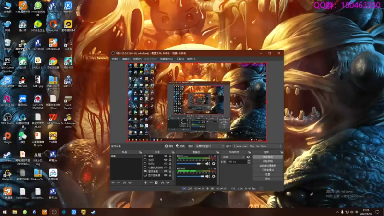Viewport: 384px width, 216px height.
Task: Open the source filters (滤镜) button
Action: [180, 146]
